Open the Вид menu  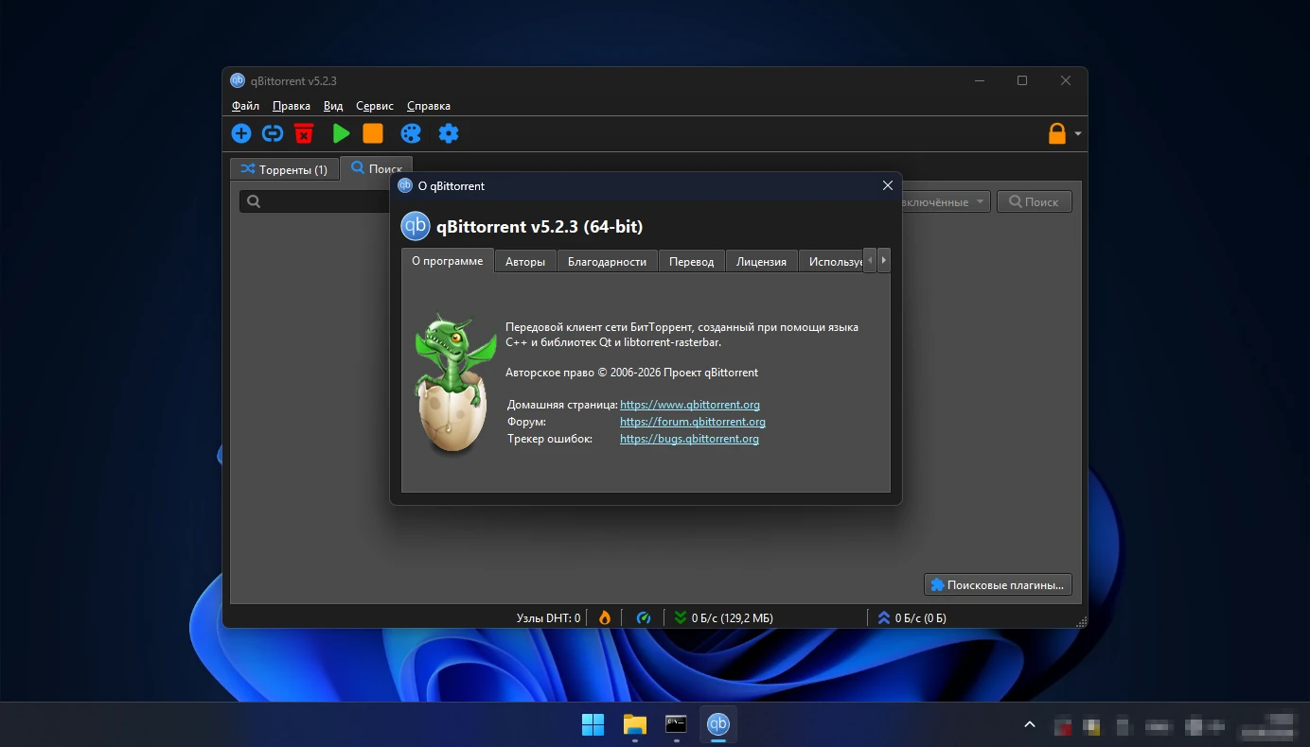(x=333, y=106)
